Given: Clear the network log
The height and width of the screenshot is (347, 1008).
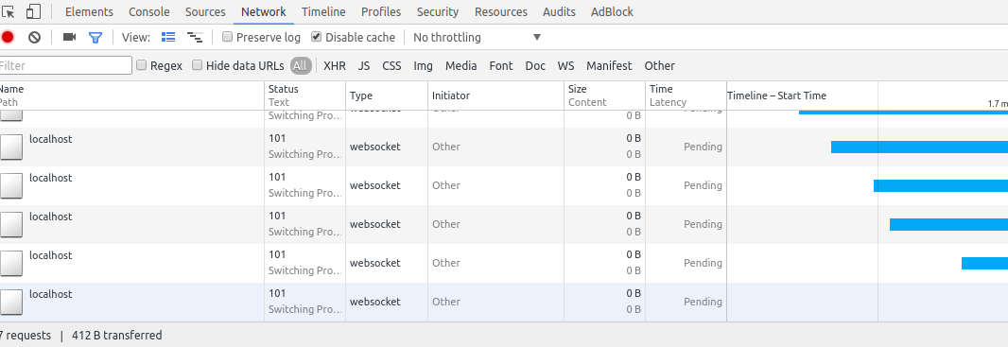Looking at the screenshot, I should click(x=35, y=37).
